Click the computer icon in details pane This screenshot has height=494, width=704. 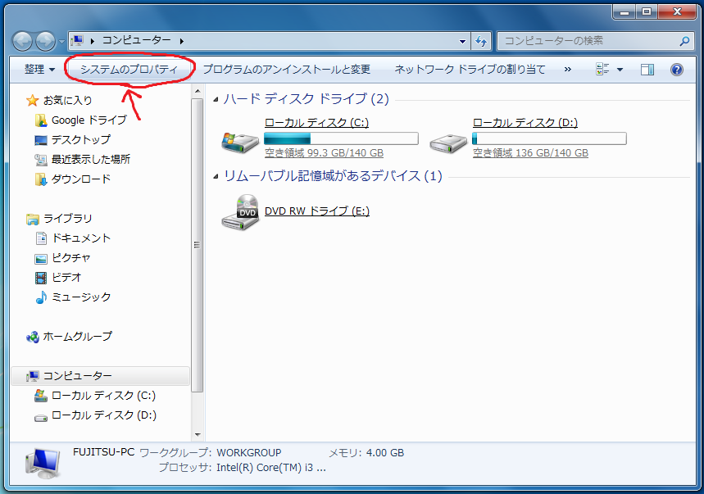[43, 465]
